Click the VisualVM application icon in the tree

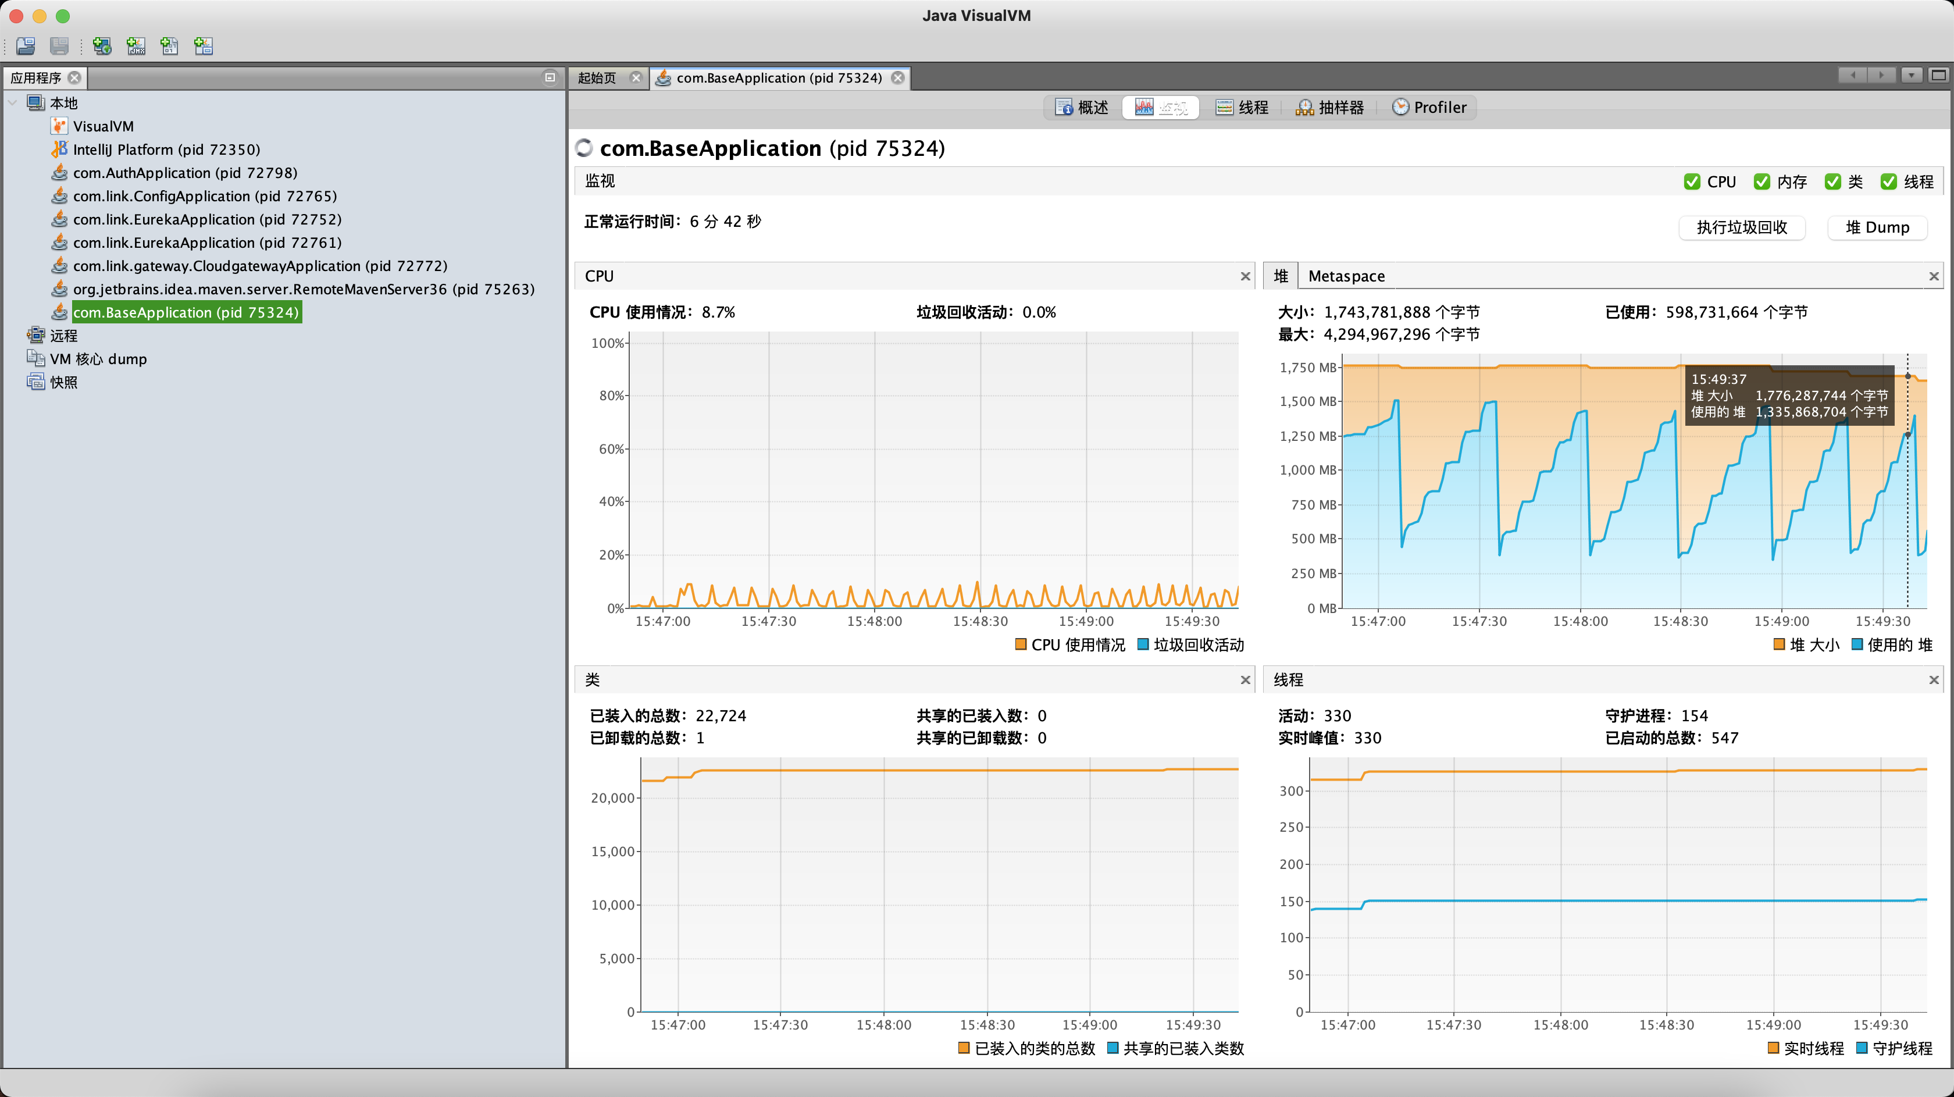pos(59,126)
